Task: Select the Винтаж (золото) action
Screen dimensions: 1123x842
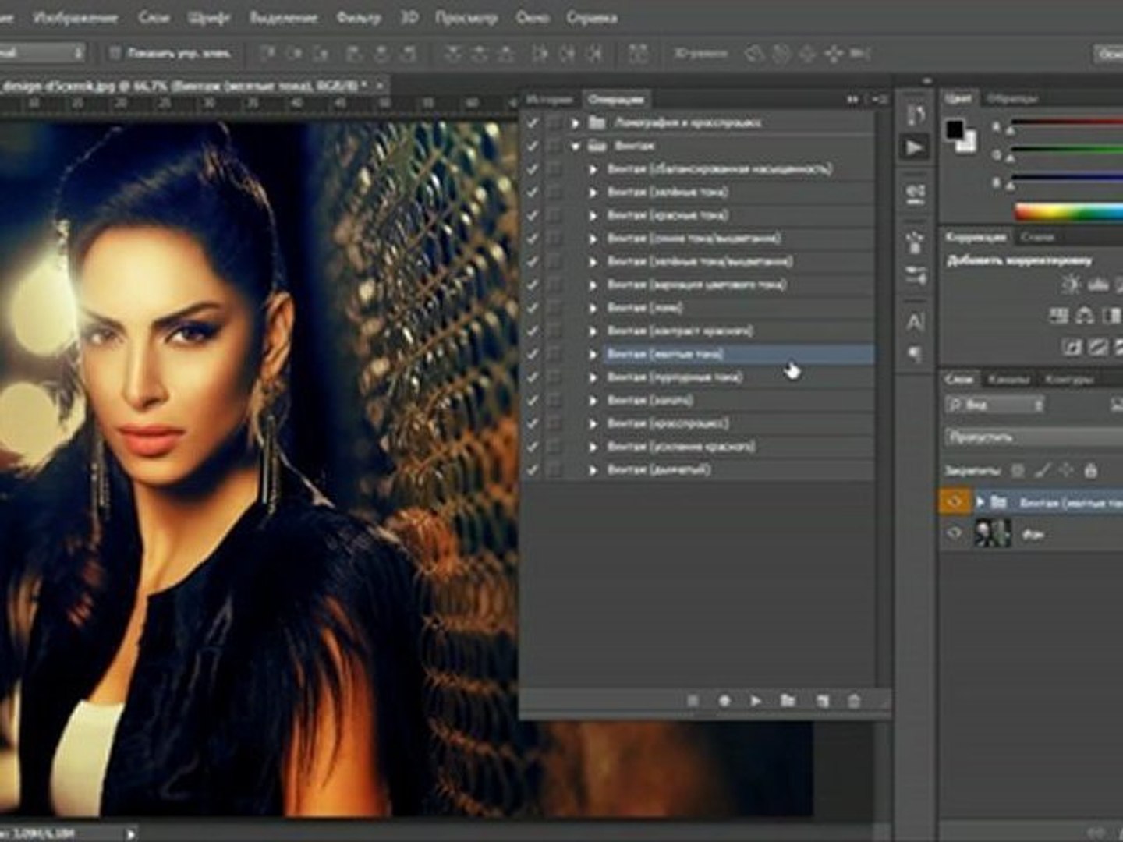Action: [650, 400]
